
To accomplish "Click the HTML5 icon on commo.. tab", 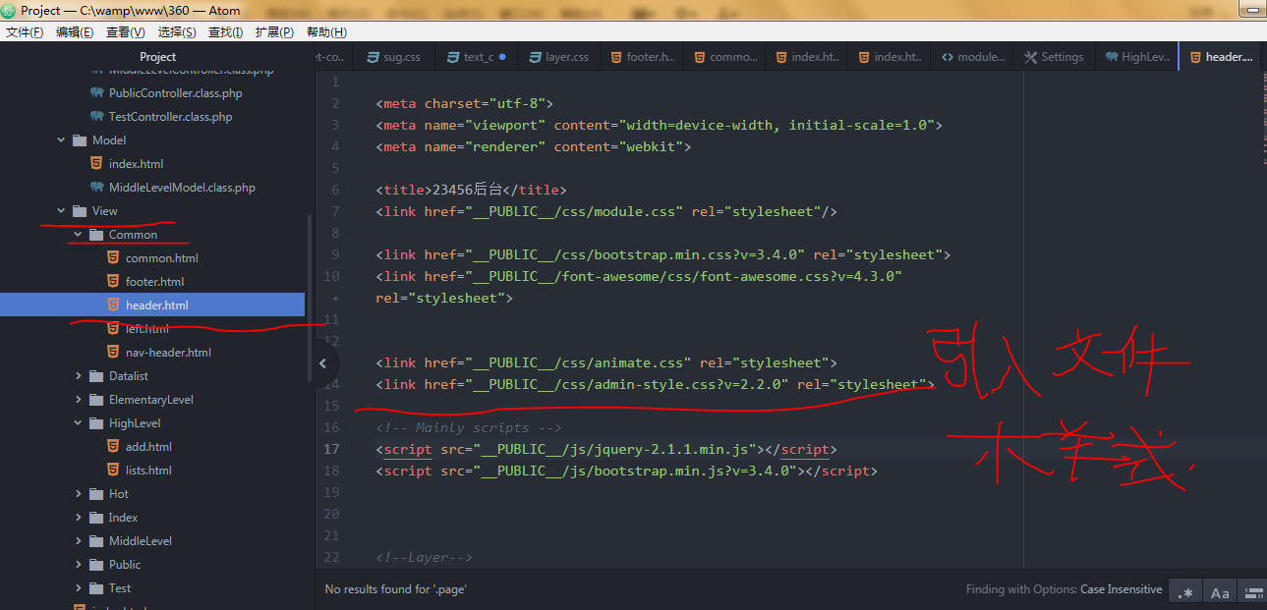I will pos(699,57).
